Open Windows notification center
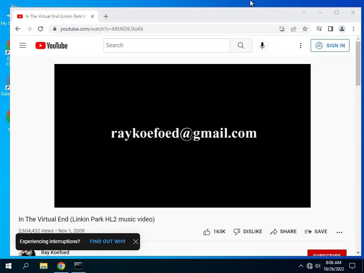 [352, 266]
